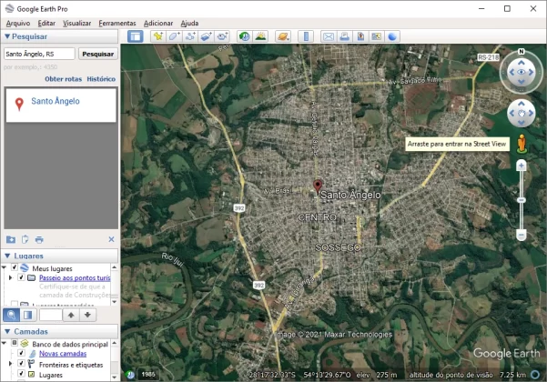547x382 pixels.
Task: Uncheck the Lugares layer checkbox
Action: point(21,374)
